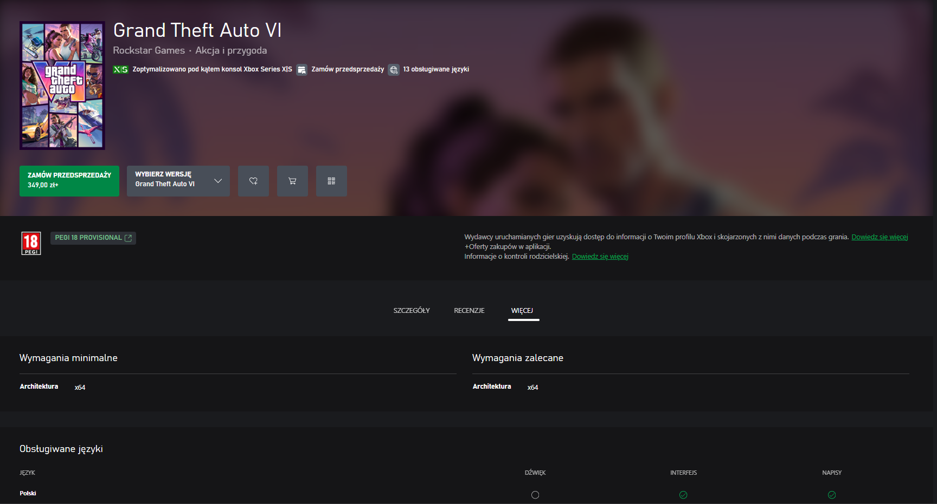Click 13 obsługiwane języki label
937x504 pixels.
pyautogui.click(x=436, y=69)
